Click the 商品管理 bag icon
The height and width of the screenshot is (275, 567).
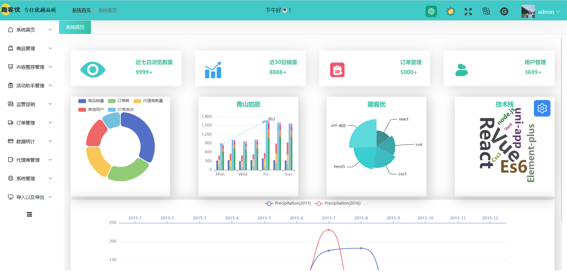11,48
